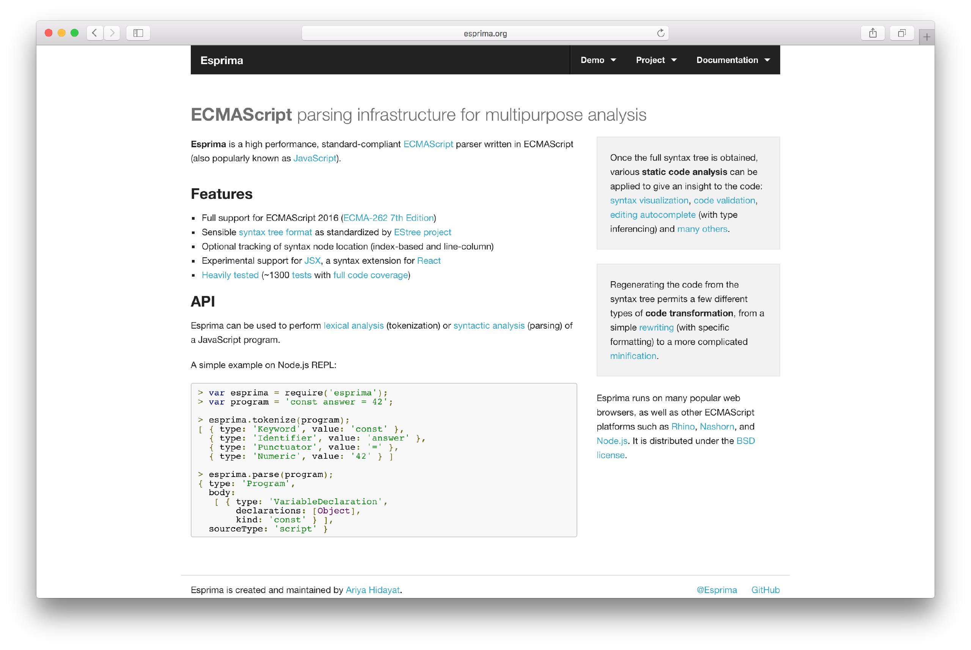Open the Node.js link

[612, 441]
